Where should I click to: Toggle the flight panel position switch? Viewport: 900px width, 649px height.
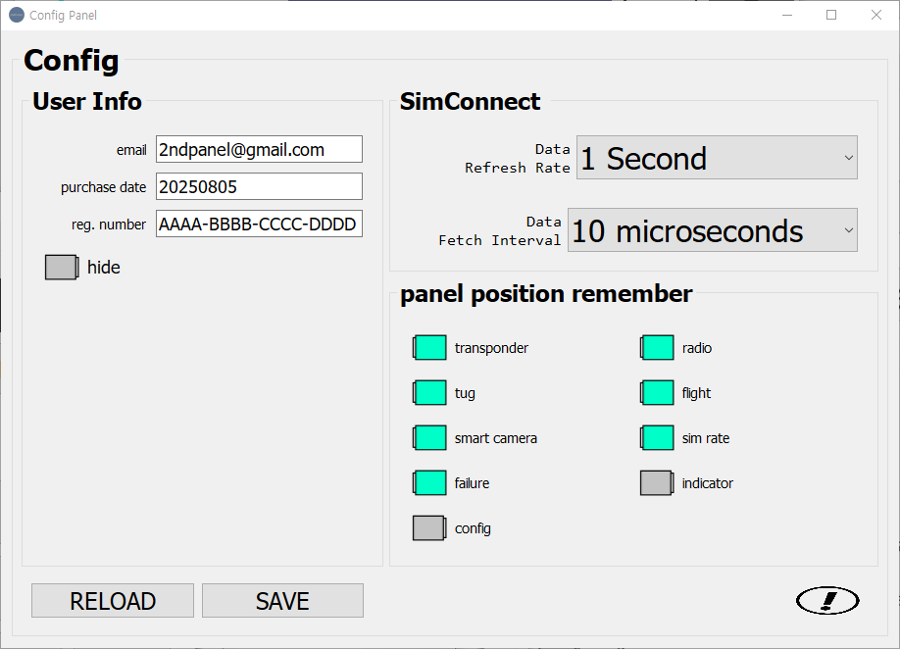tap(657, 393)
